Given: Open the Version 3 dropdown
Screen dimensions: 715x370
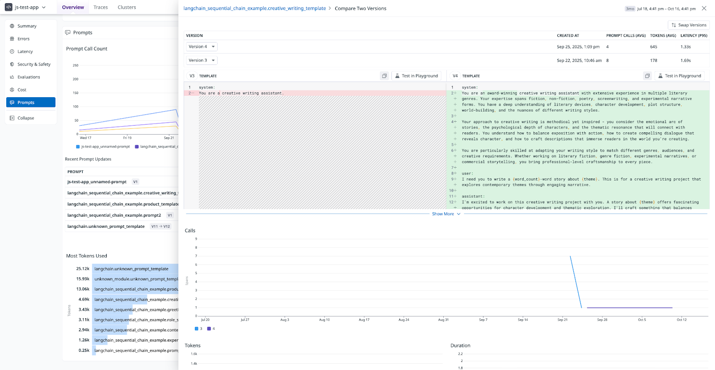Looking at the screenshot, I should (202, 60).
